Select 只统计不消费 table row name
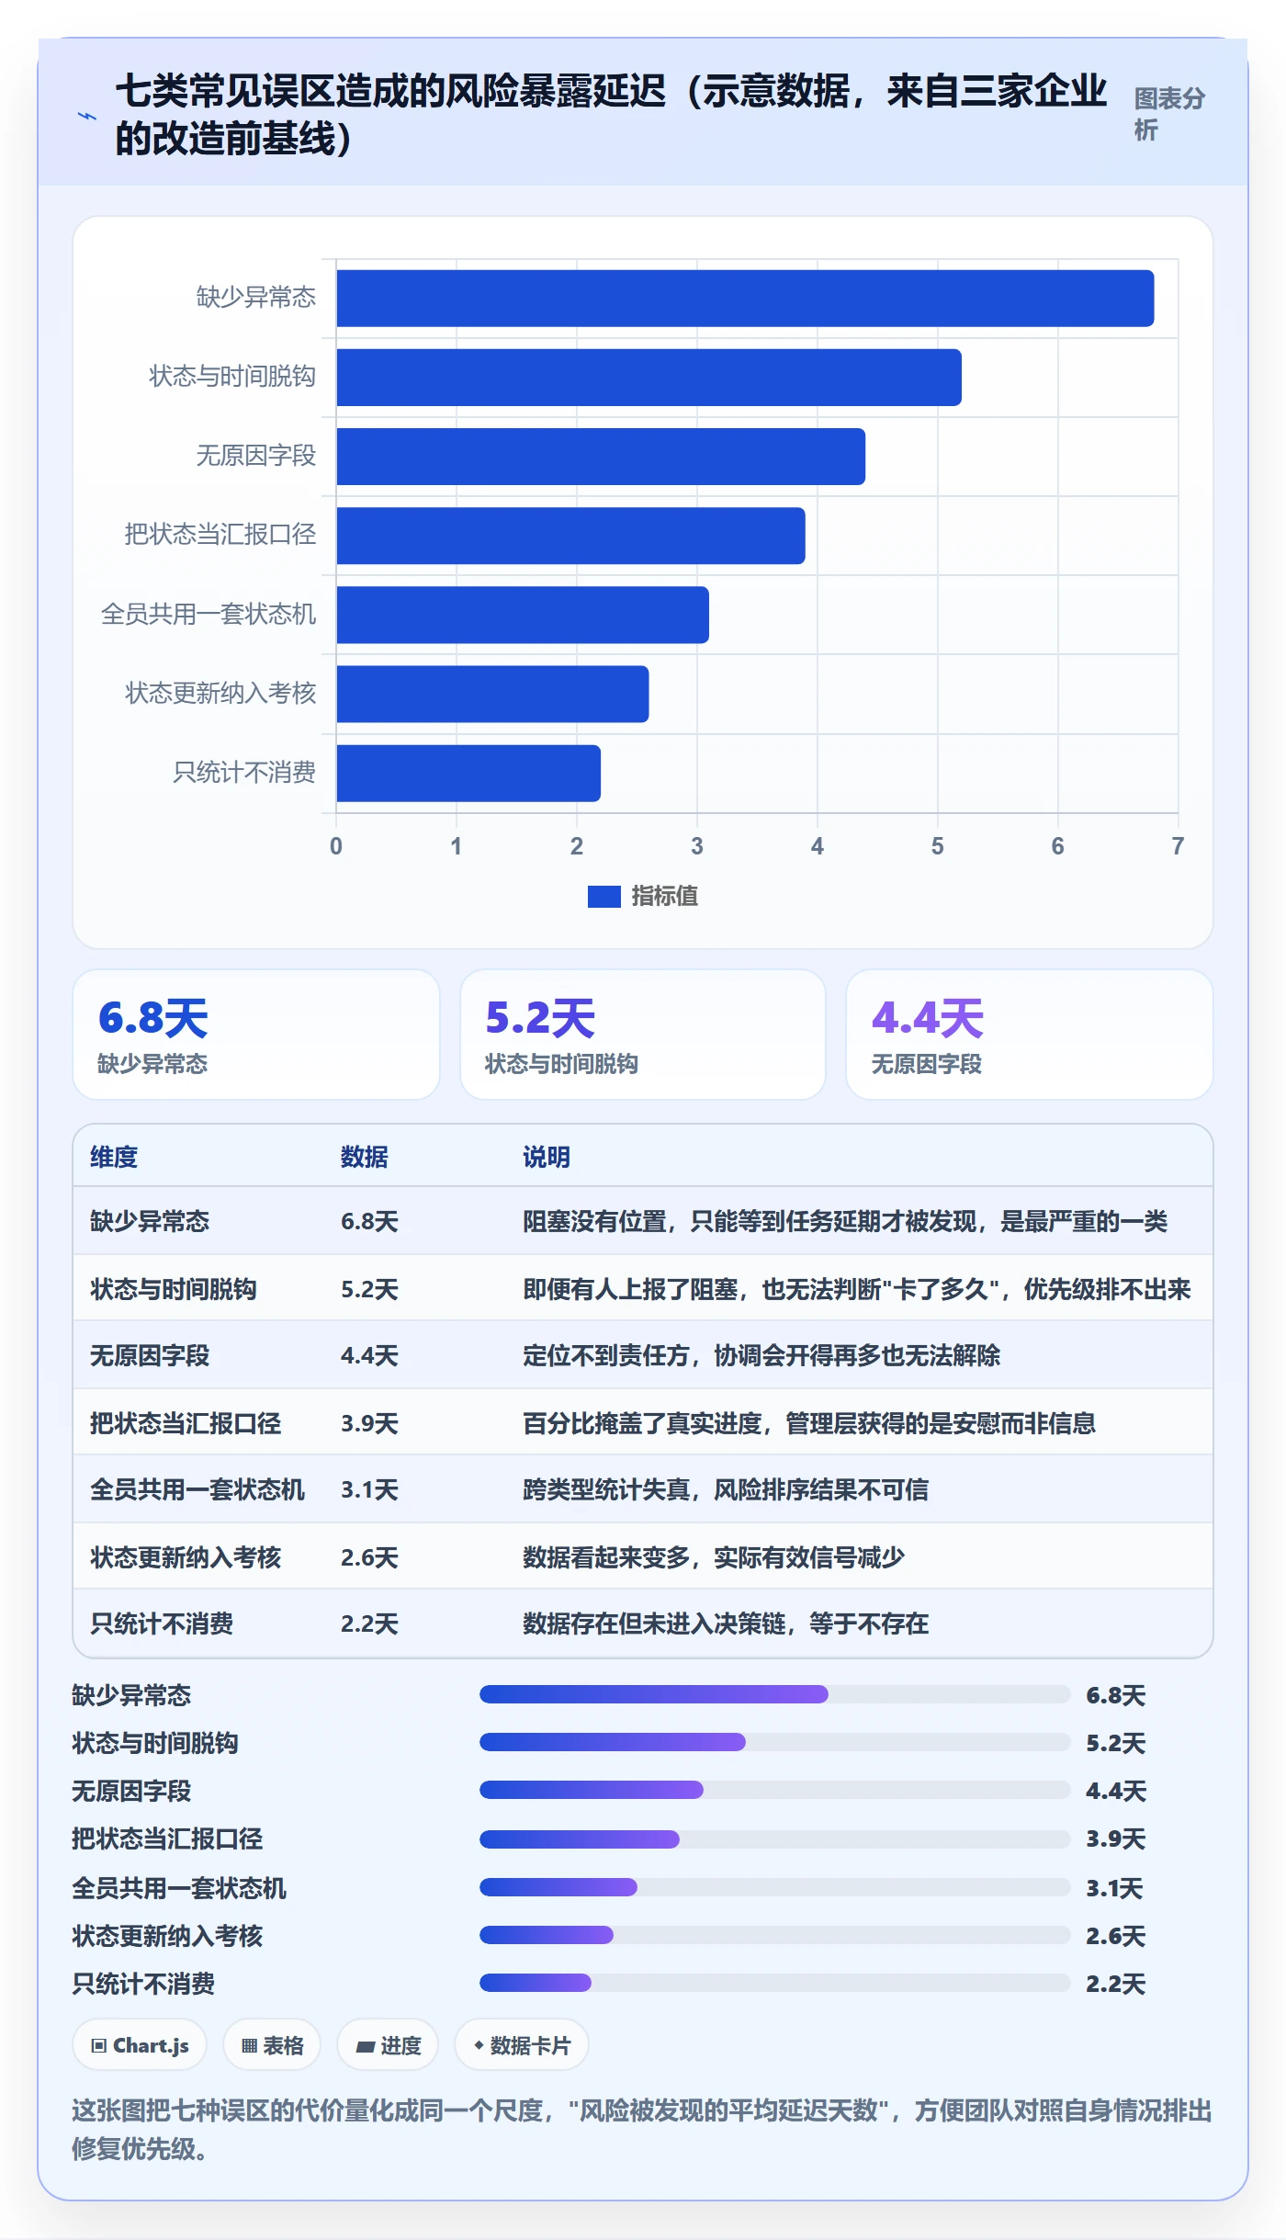The image size is (1286, 2240). (162, 1623)
